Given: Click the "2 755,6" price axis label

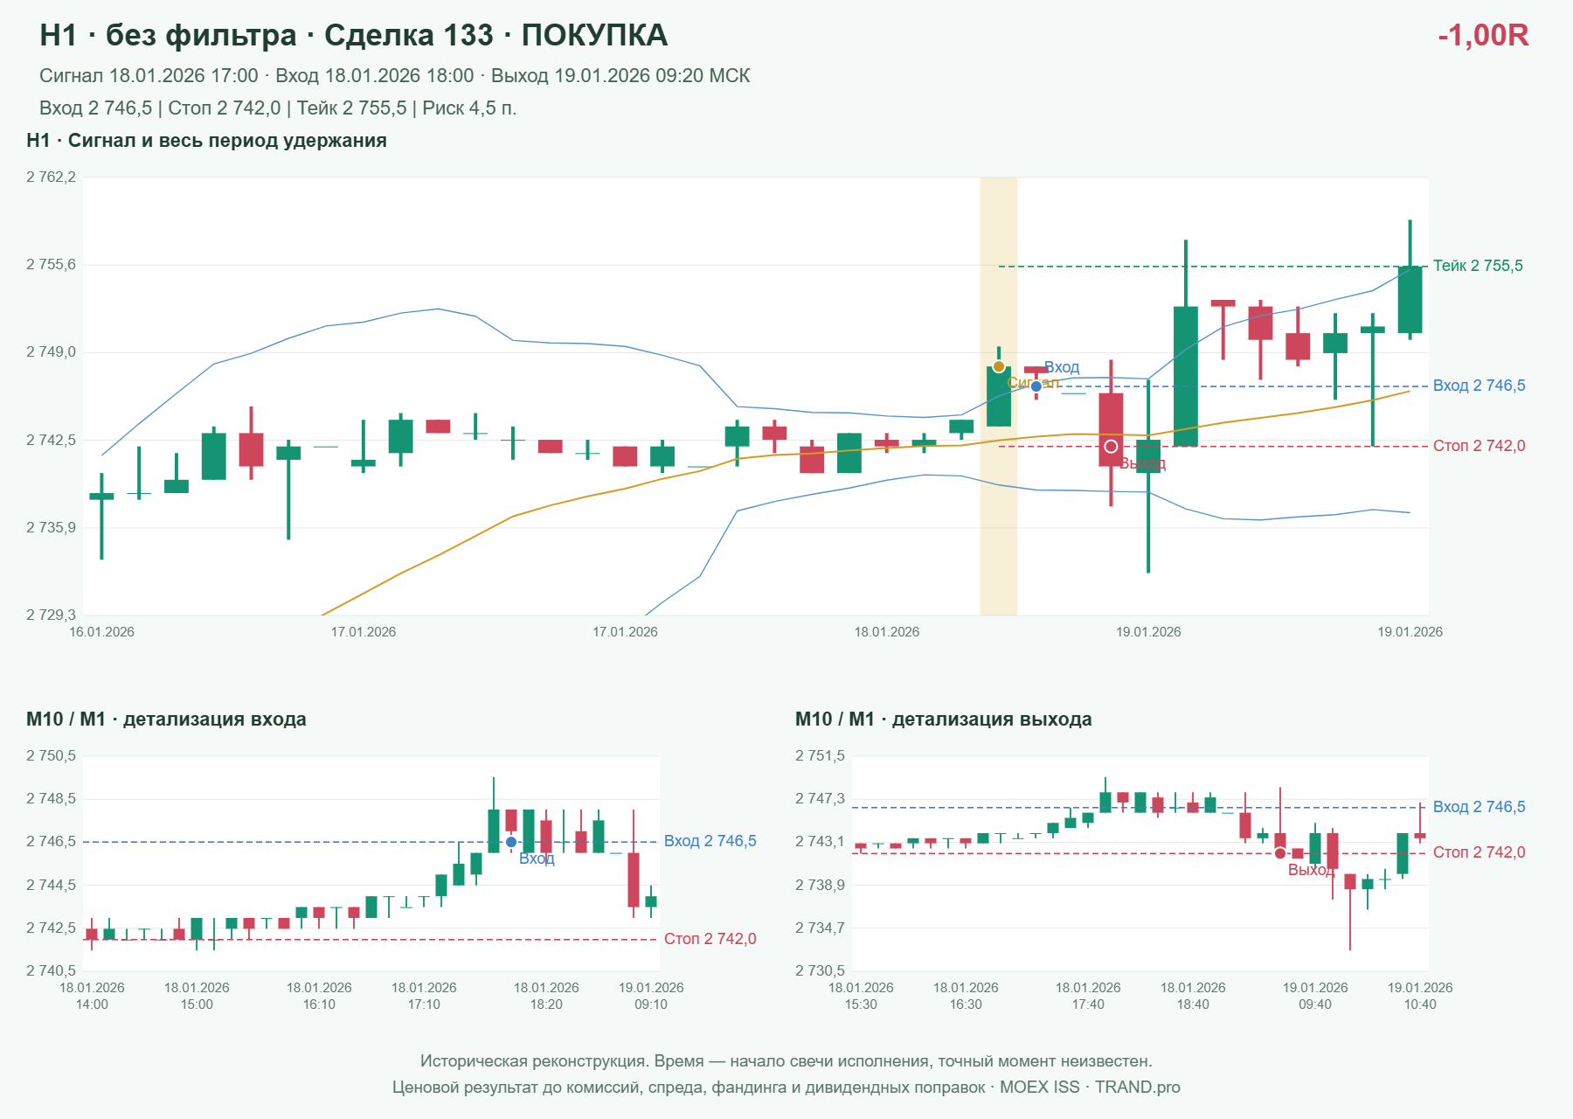Looking at the screenshot, I should (52, 265).
